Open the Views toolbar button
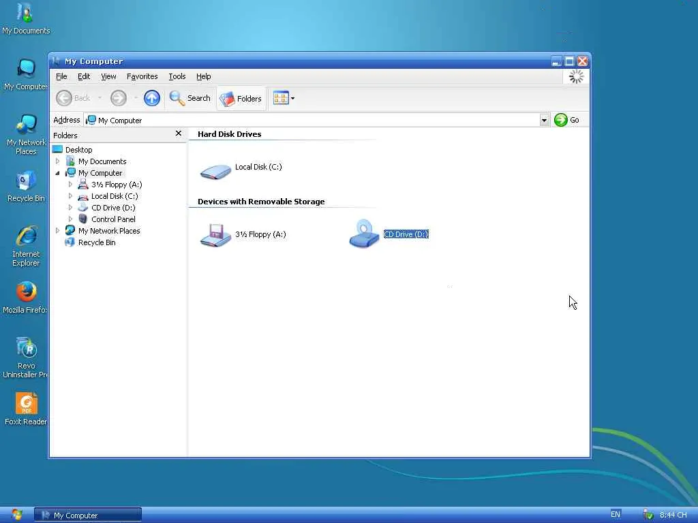 pos(281,98)
